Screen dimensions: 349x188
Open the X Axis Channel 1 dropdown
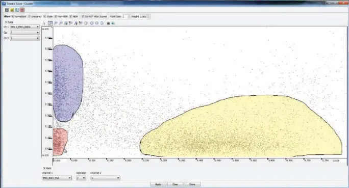pyautogui.click(x=57, y=178)
